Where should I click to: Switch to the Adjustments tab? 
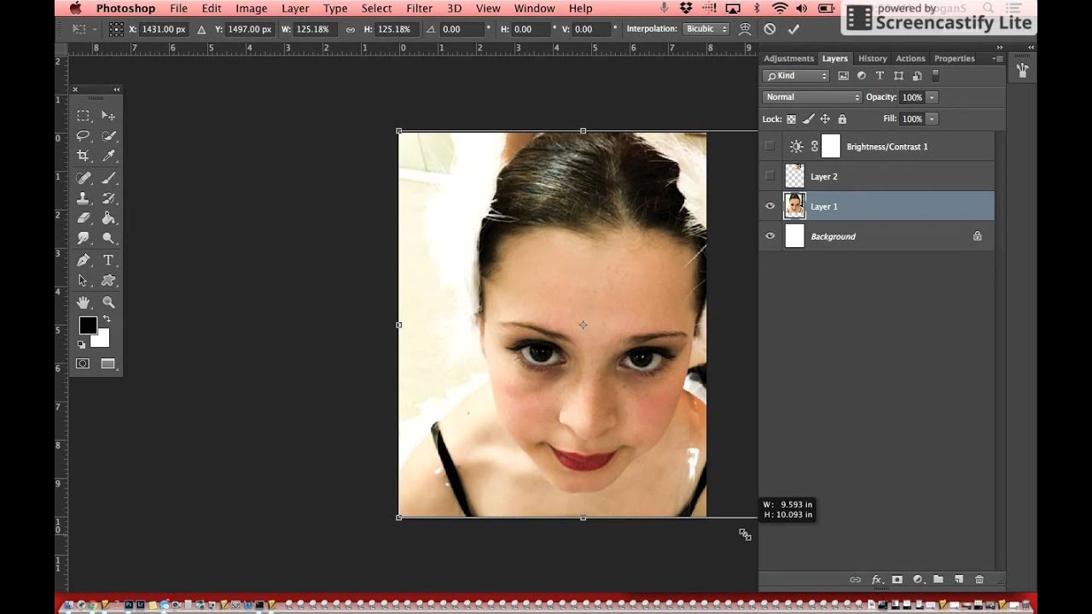(x=788, y=59)
